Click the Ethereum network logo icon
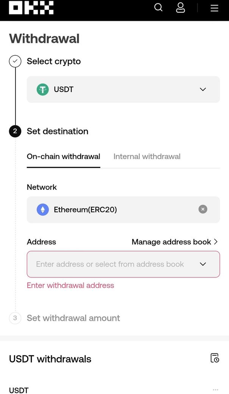Image resolution: width=229 pixels, height=394 pixels. pyautogui.click(x=43, y=210)
